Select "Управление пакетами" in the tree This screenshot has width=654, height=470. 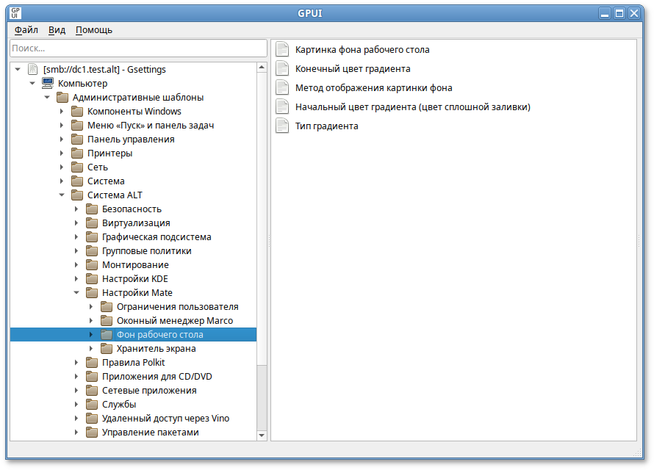(x=145, y=432)
